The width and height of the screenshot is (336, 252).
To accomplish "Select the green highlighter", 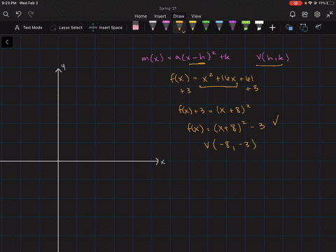I will (246, 26).
